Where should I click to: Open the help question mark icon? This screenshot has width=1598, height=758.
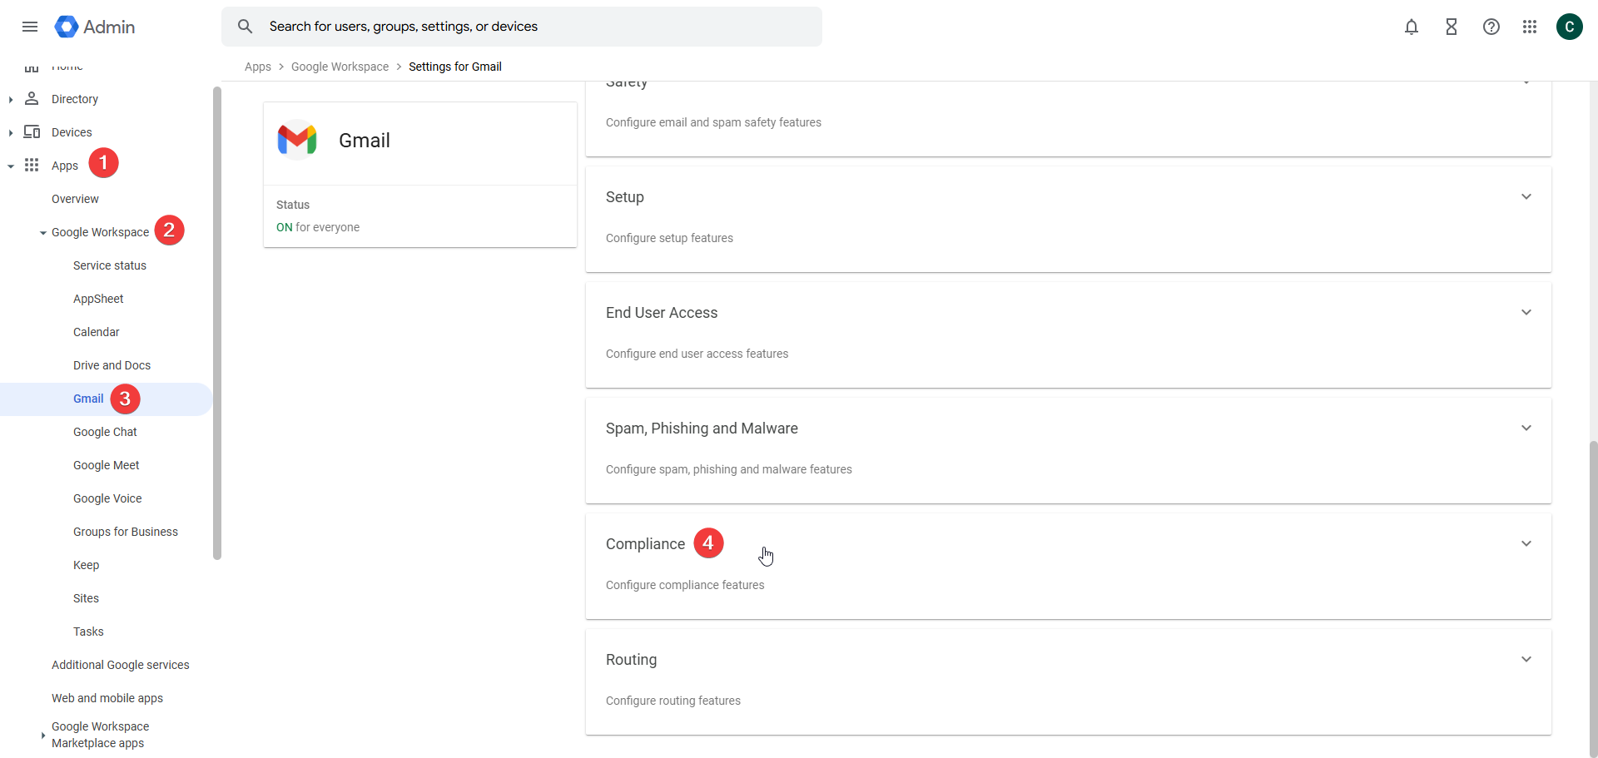click(x=1491, y=27)
